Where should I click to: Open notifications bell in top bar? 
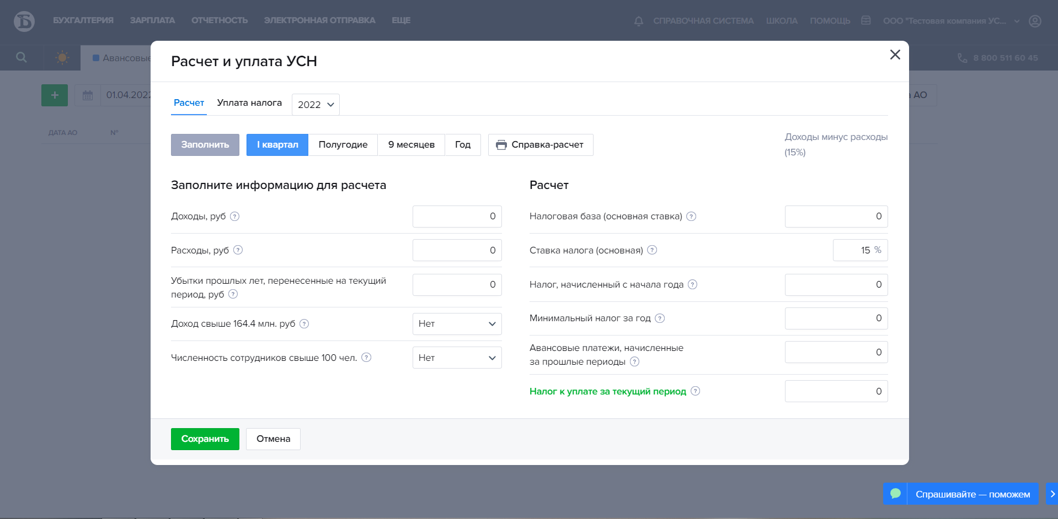pos(639,21)
